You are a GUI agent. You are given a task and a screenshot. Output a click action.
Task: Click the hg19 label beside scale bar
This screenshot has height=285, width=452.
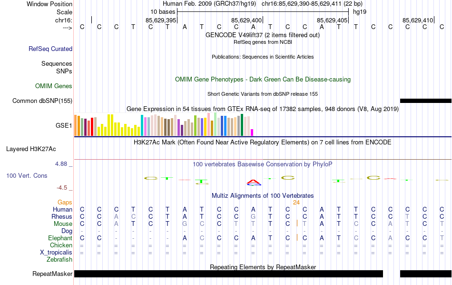(x=360, y=12)
